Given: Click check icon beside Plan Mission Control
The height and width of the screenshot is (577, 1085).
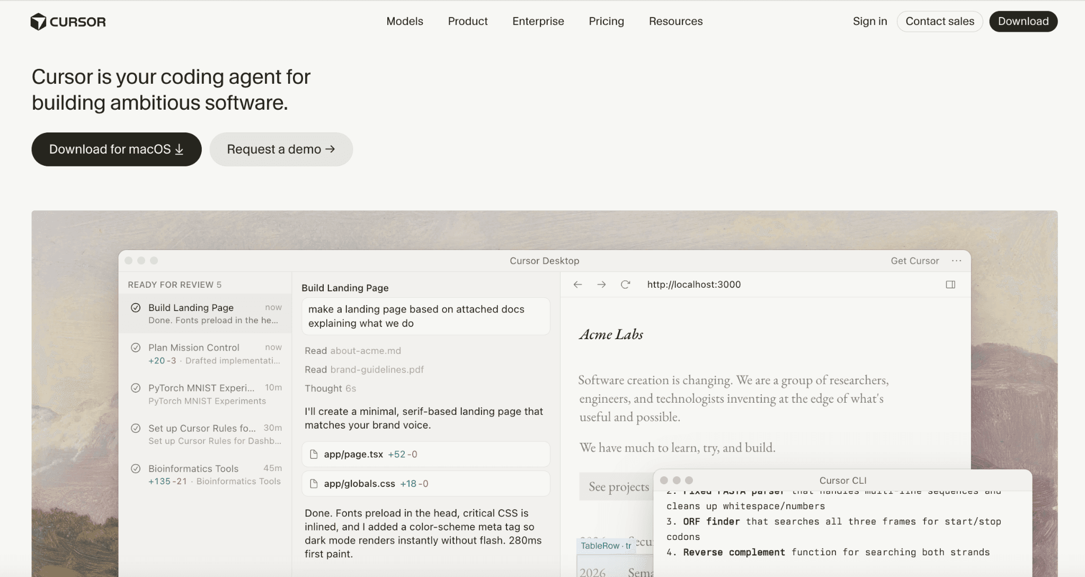Looking at the screenshot, I should (136, 348).
